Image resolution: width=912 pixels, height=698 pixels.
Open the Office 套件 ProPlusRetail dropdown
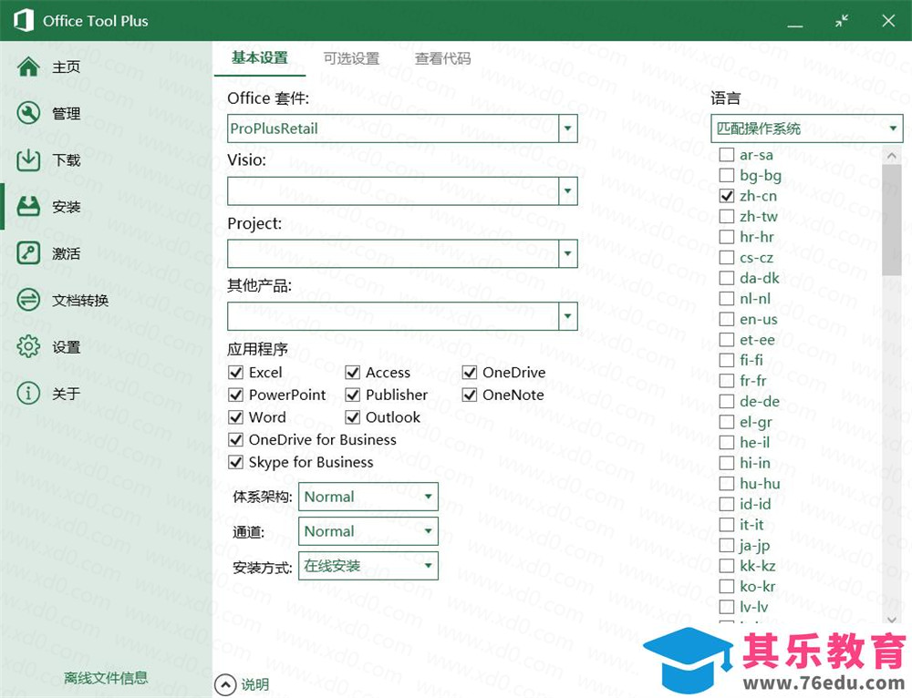567,128
